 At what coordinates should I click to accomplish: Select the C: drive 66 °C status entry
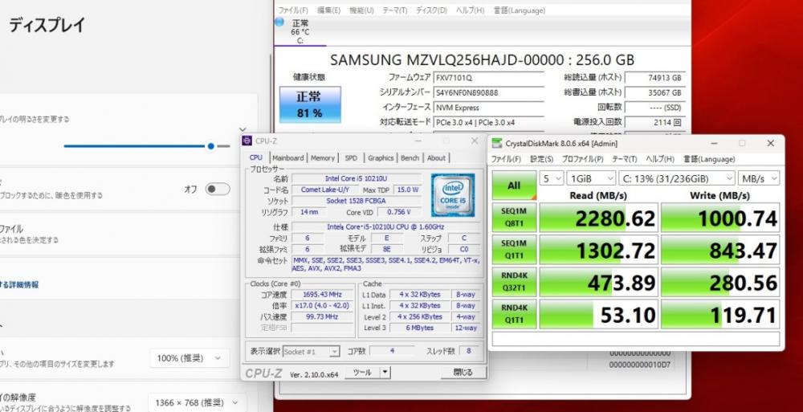click(300, 31)
